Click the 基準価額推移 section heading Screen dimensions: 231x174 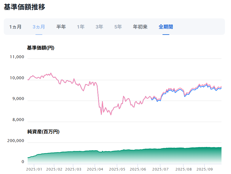tap(24, 7)
